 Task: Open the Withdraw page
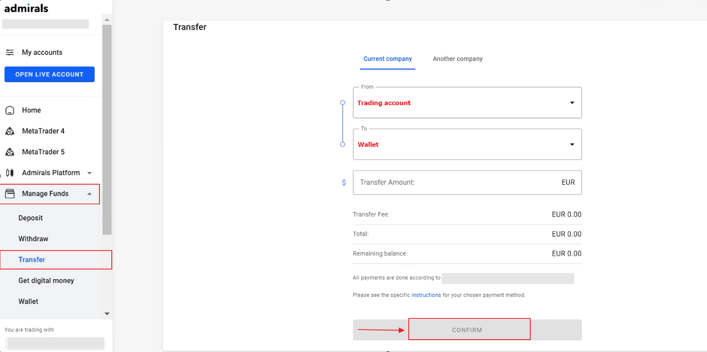pos(33,238)
